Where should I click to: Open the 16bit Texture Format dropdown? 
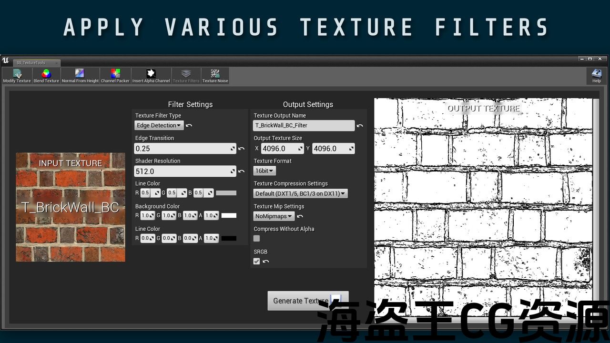pos(264,171)
